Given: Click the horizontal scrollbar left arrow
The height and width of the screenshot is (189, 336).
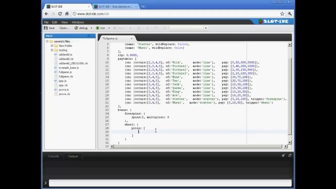Looking at the screenshot, I should point(112,146).
